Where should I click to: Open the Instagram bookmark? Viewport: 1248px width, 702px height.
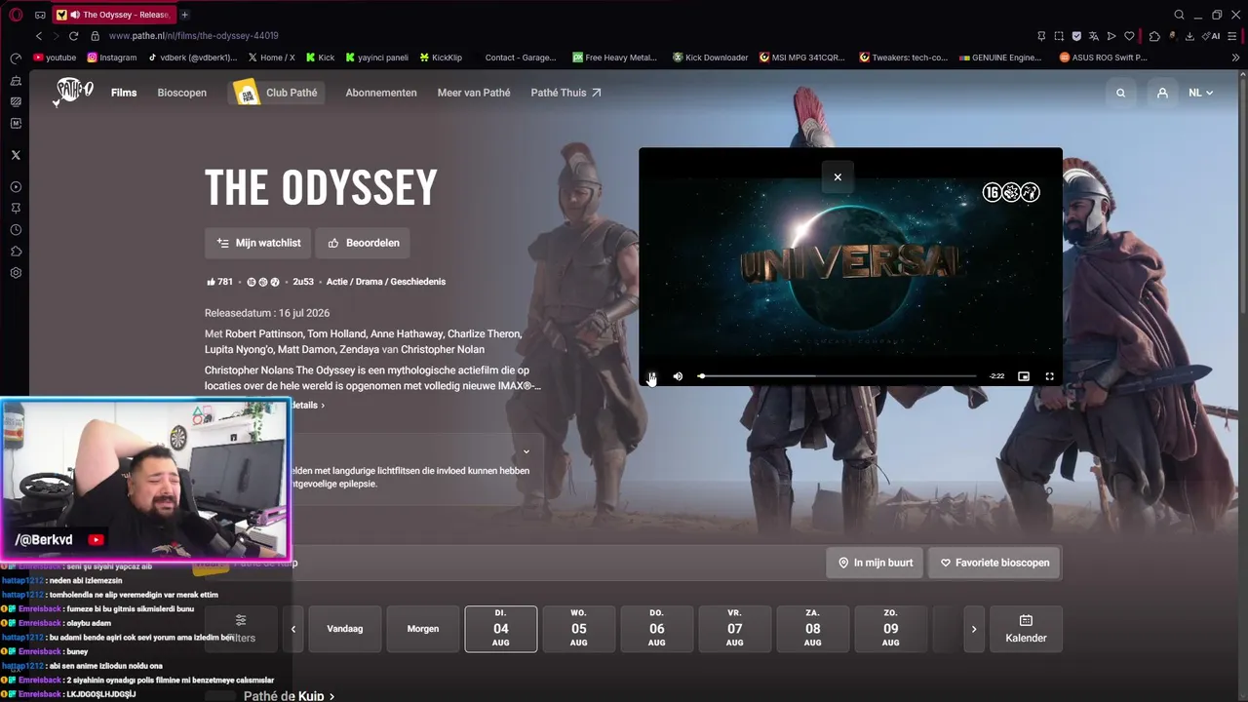point(112,58)
